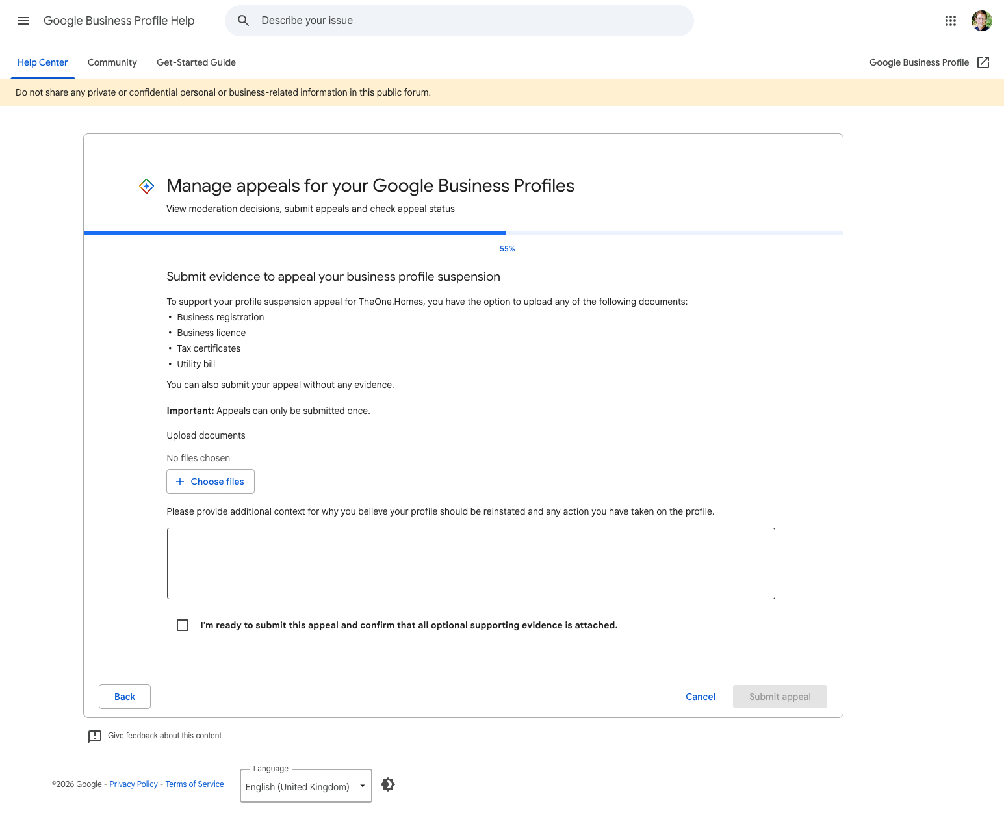Screen dimensions: 1004x837
Task: Switch to the Community tab
Action: tap(112, 62)
